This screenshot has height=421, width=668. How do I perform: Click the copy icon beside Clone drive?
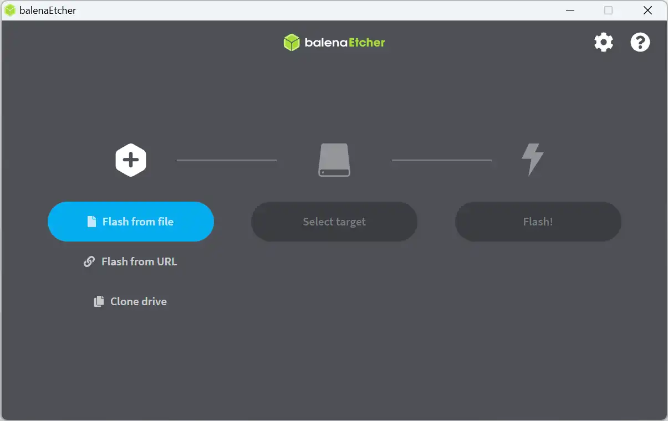pos(98,301)
